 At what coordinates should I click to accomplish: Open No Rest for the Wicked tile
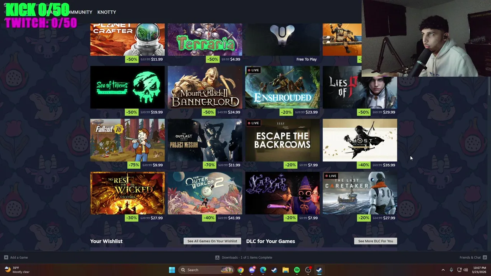[127, 193]
